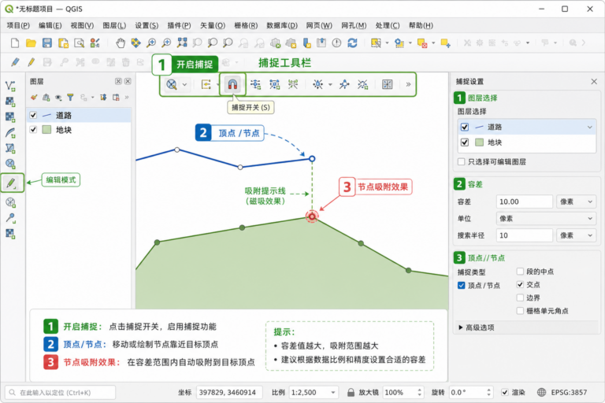Click the Filter Legend funnel icon
Viewport: 605px width, 403px height.
[70, 97]
